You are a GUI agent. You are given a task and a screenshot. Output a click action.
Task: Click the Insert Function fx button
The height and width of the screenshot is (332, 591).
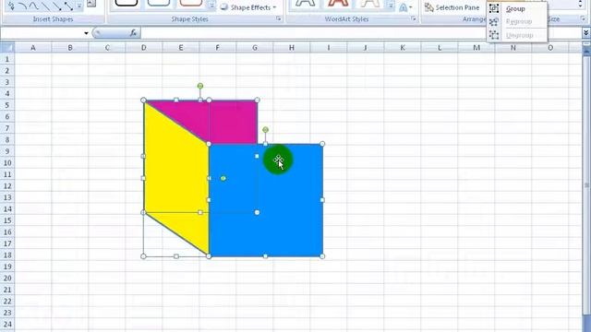(133, 33)
